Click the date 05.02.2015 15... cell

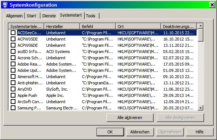click(x=178, y=52)
